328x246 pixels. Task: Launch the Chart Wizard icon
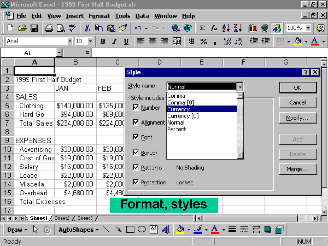tap(252, 28)
